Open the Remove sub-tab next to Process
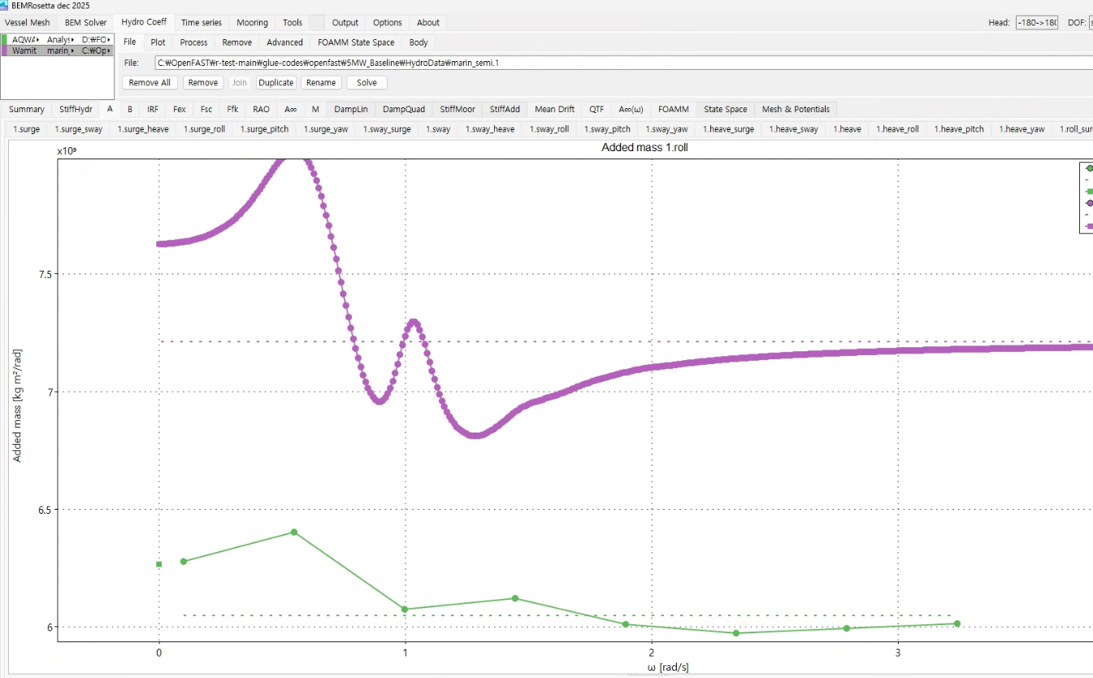1093x678 pixels. [236, 42]
